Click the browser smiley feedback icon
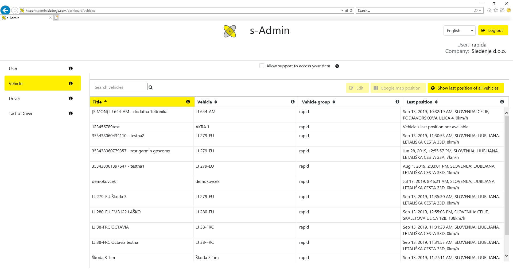 (509, 10)
